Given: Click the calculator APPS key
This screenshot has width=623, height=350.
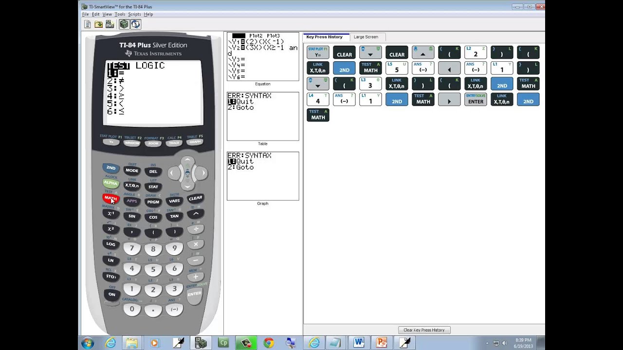Looking at the screenshot, I should (x=132, y=201).
